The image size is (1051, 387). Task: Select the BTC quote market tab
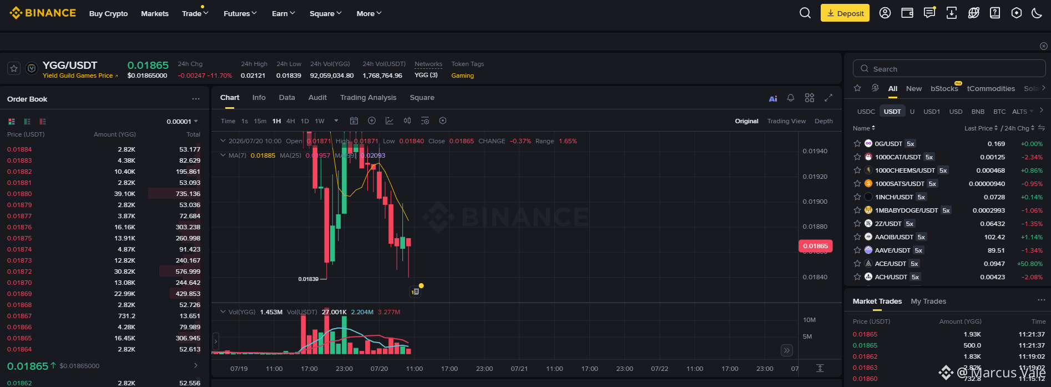[999, 112]
